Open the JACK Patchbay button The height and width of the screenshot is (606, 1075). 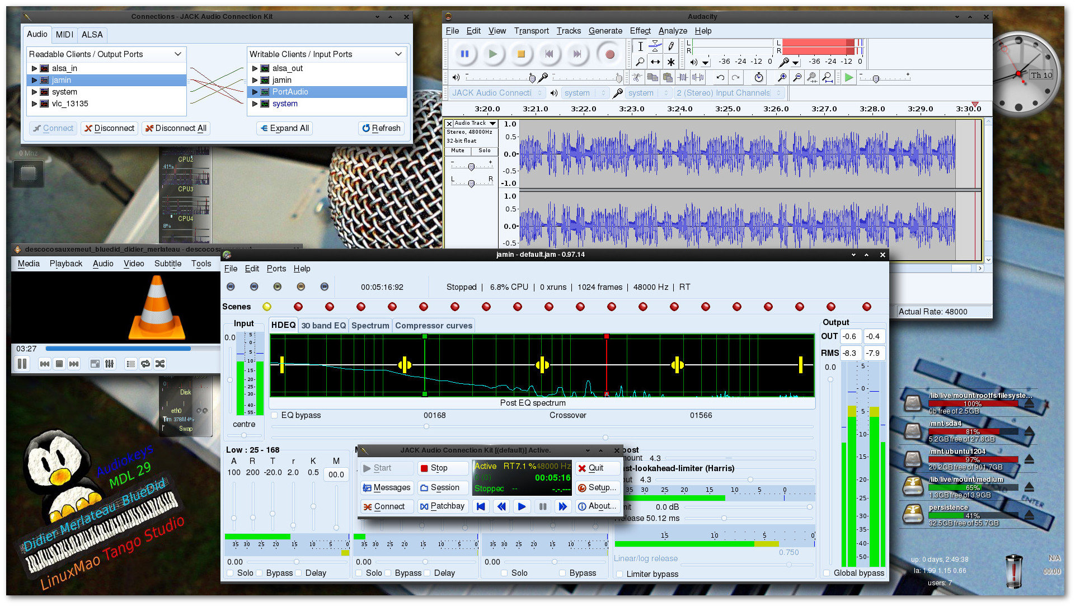pos(442,507)
